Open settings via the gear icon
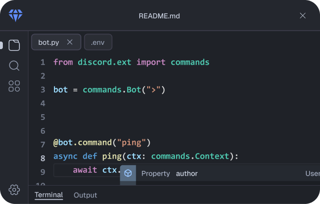This screenshot has height=204, width=320. pos(14,190)
